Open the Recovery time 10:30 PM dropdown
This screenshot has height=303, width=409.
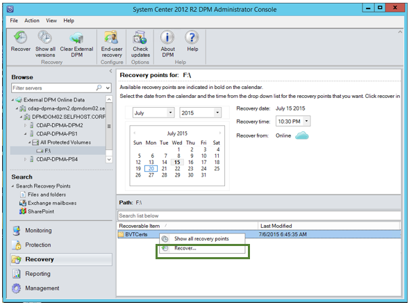306,121
